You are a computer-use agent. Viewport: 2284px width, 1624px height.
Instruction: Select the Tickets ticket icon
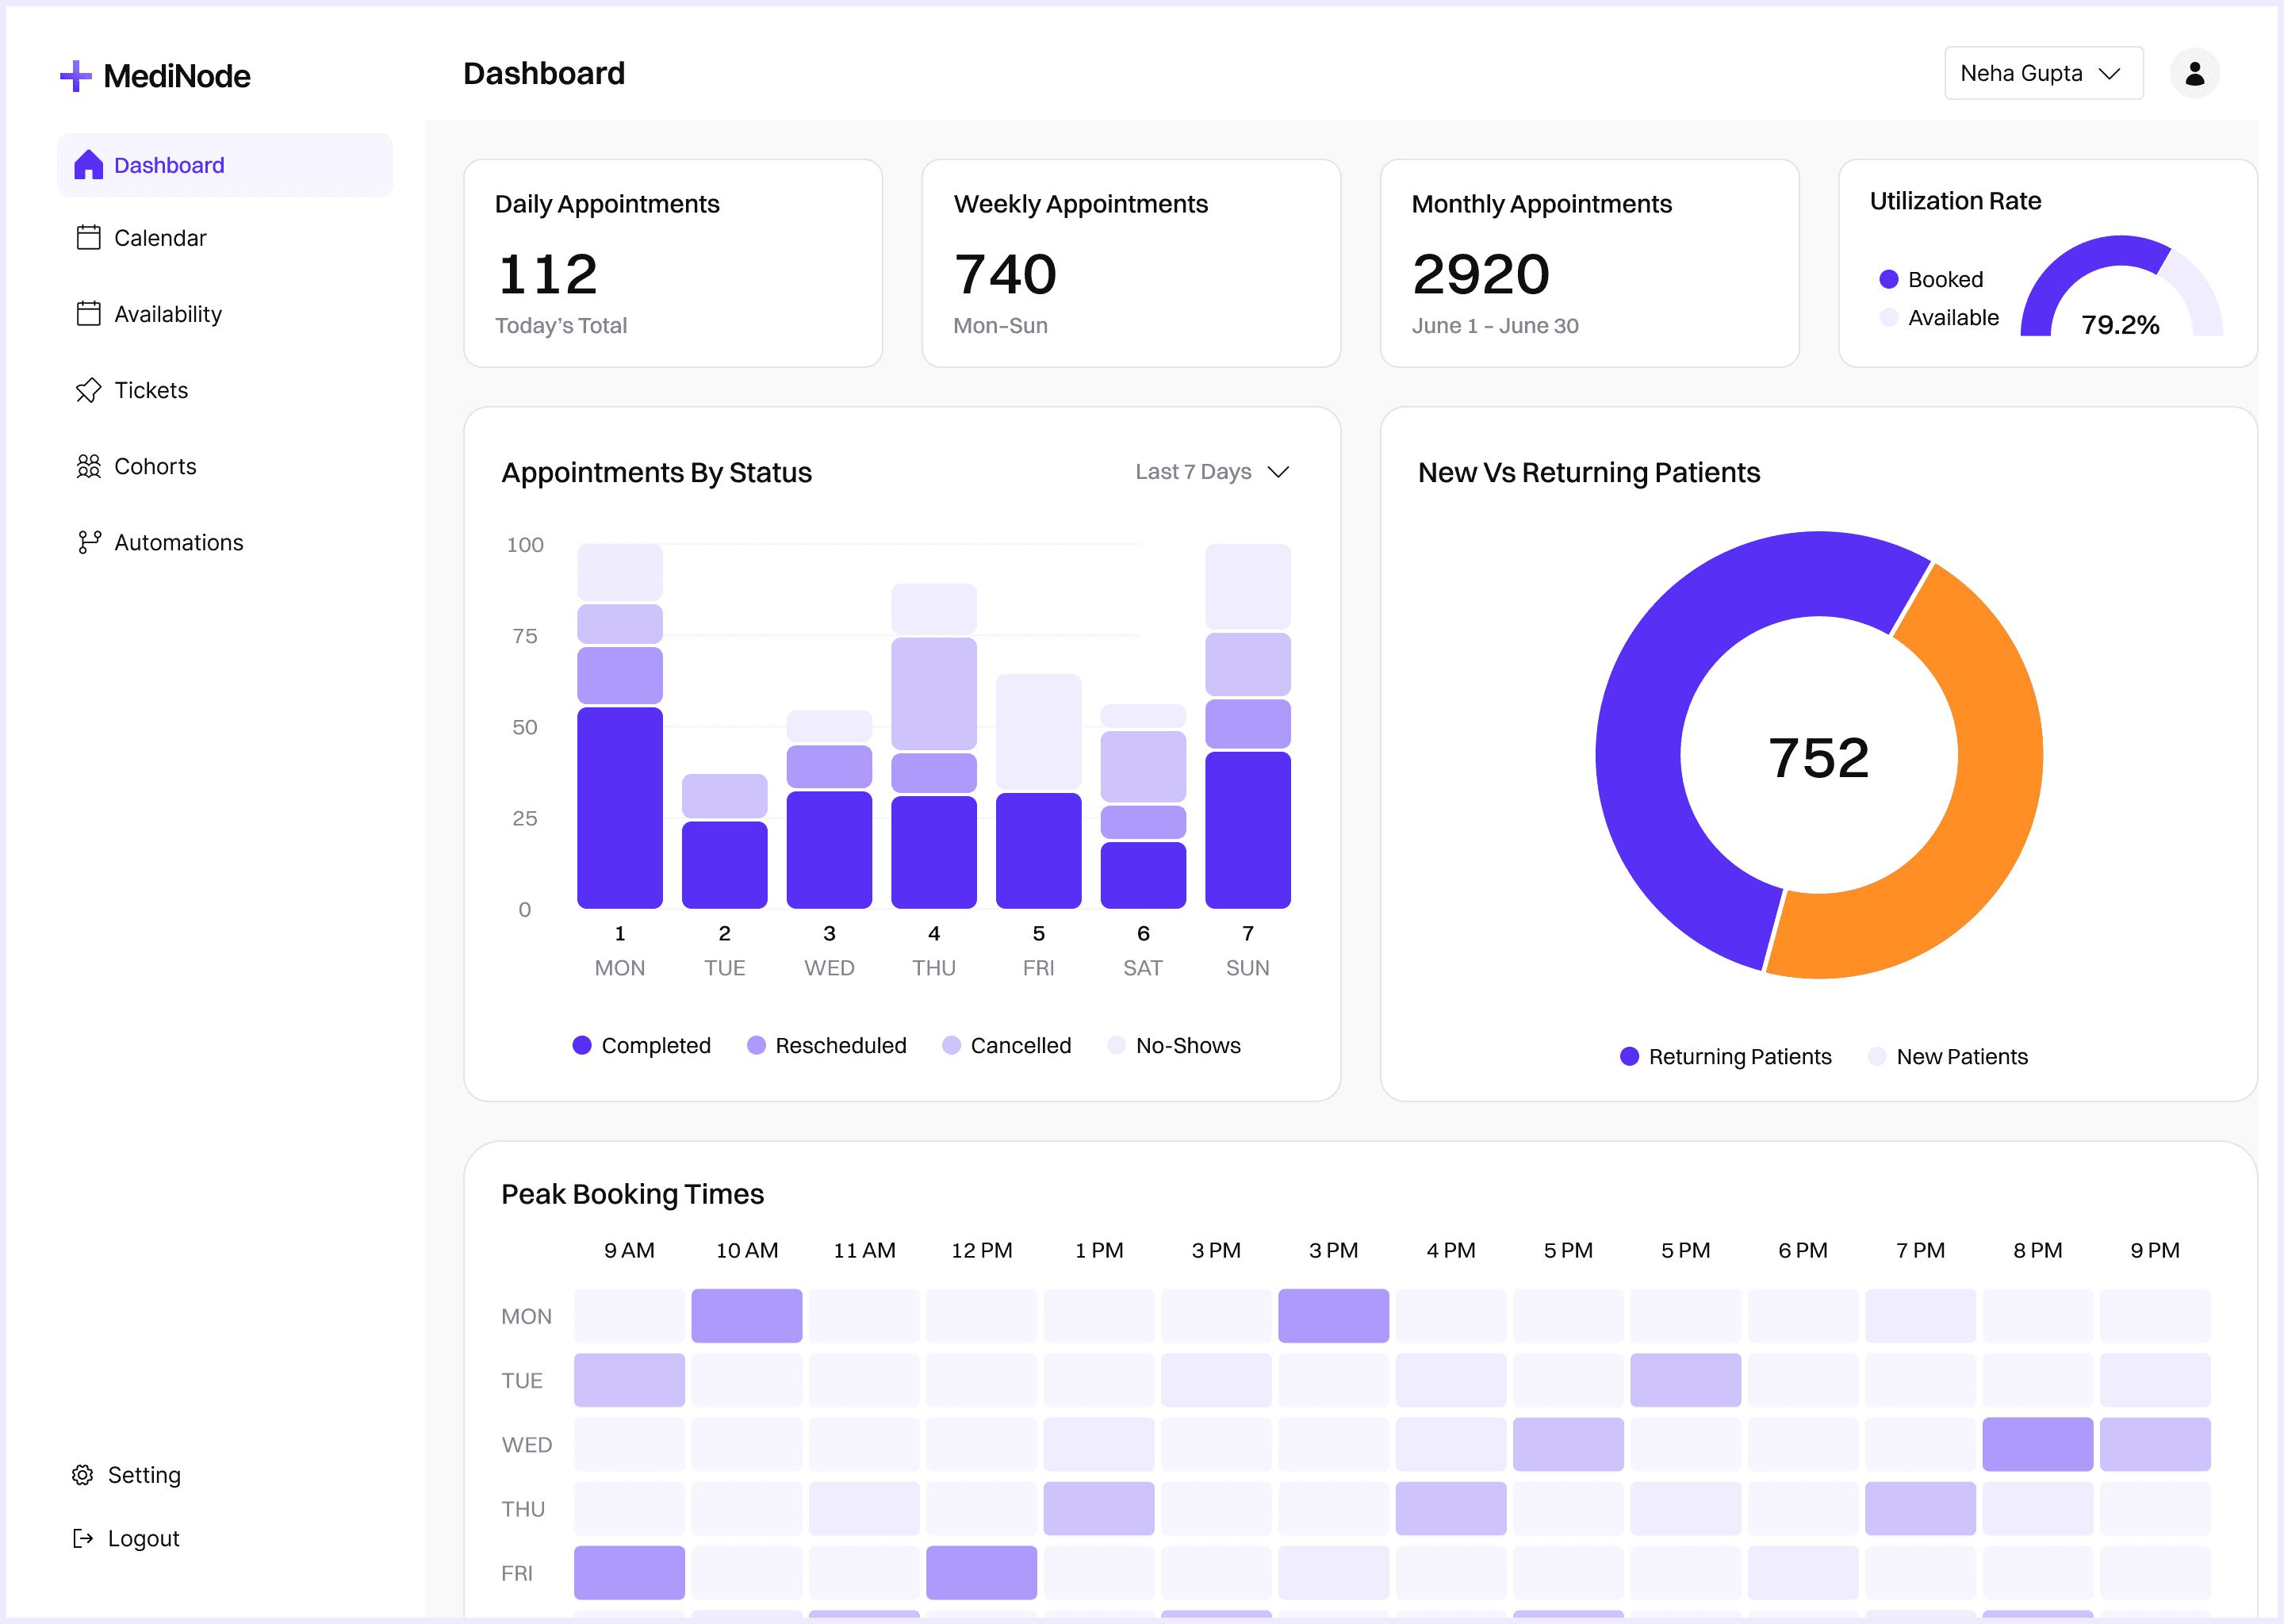[x=88, y=390]
